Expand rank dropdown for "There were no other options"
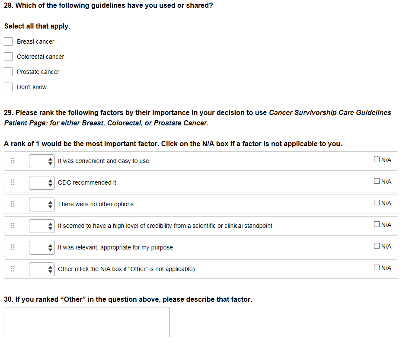The height and width of the screenshot is (345, 406). click(42, 204)
